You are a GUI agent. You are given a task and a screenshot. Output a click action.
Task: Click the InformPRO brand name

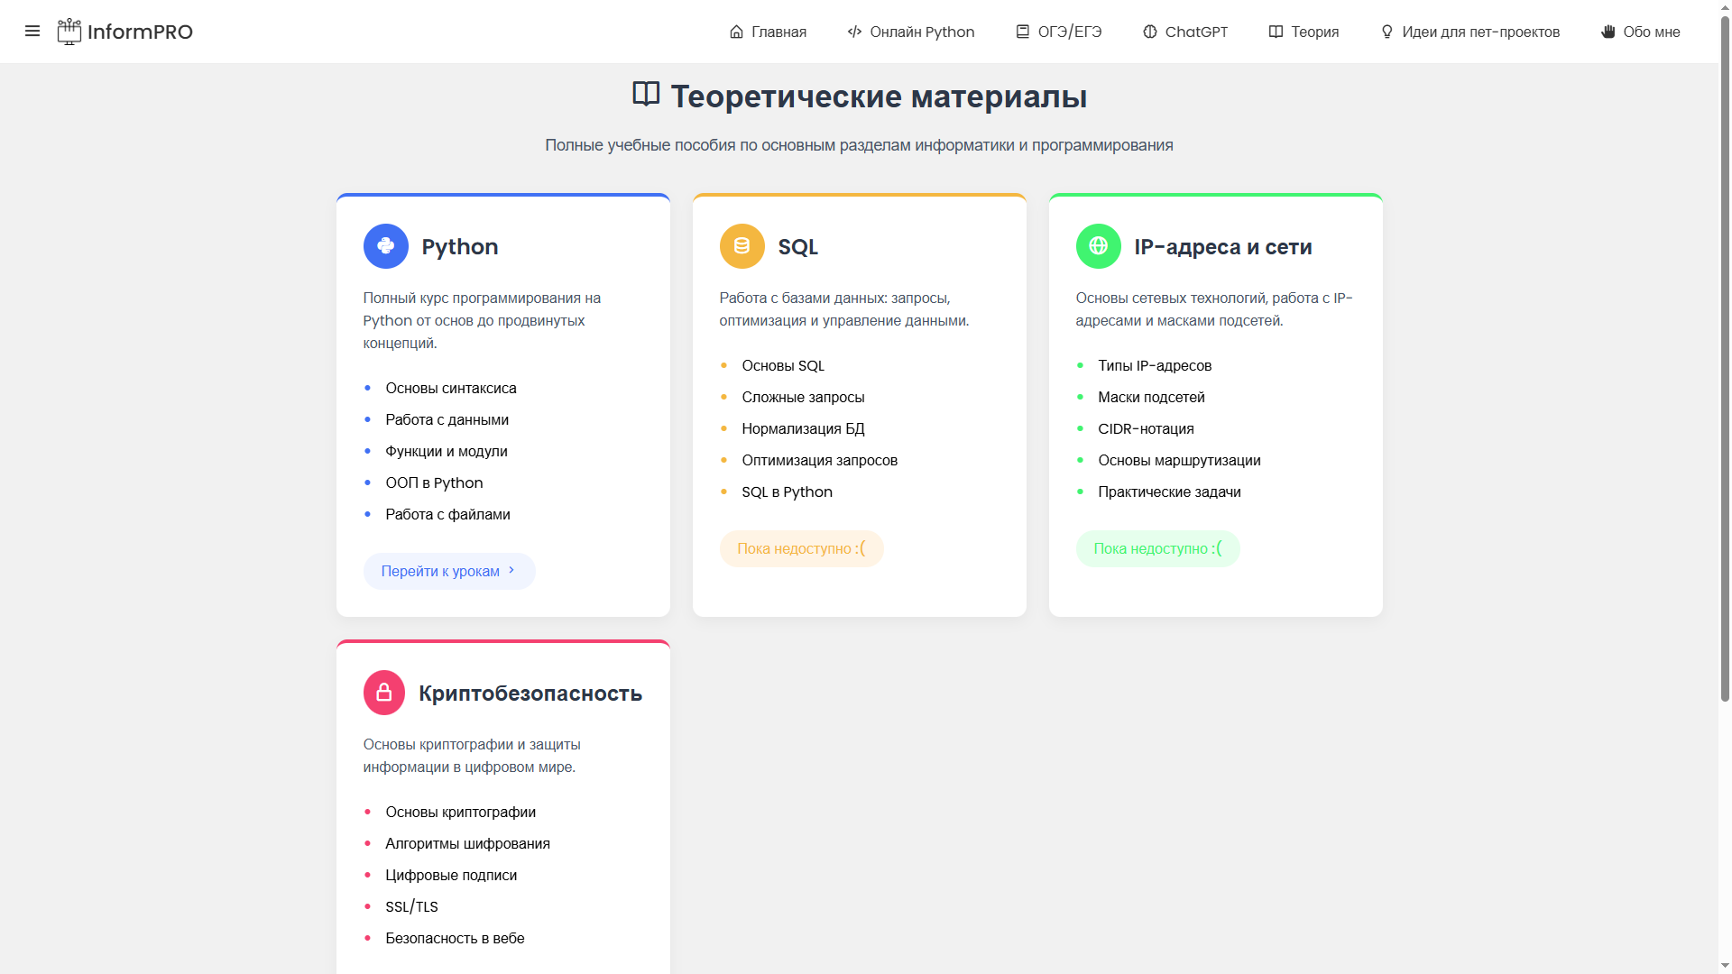tap(140, 32)
